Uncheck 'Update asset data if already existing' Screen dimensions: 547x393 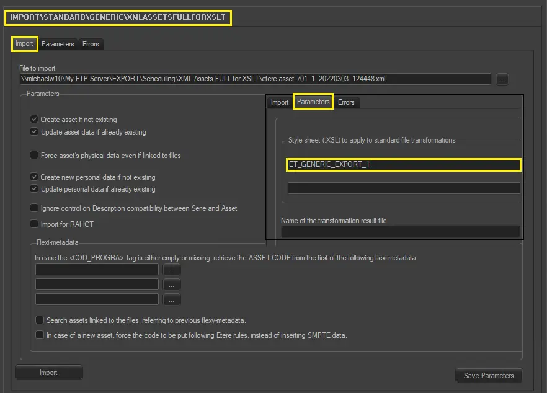click(34, 132)
